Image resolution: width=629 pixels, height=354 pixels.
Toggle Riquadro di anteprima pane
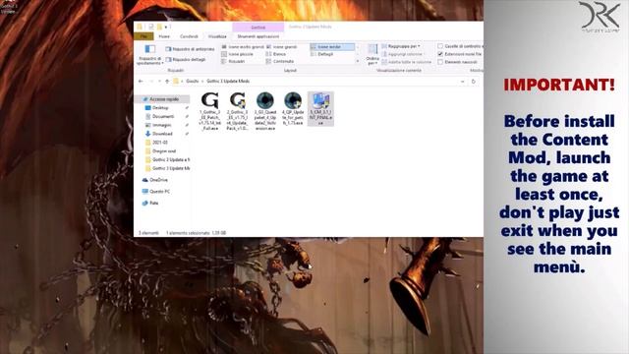(x=190, y=49)
